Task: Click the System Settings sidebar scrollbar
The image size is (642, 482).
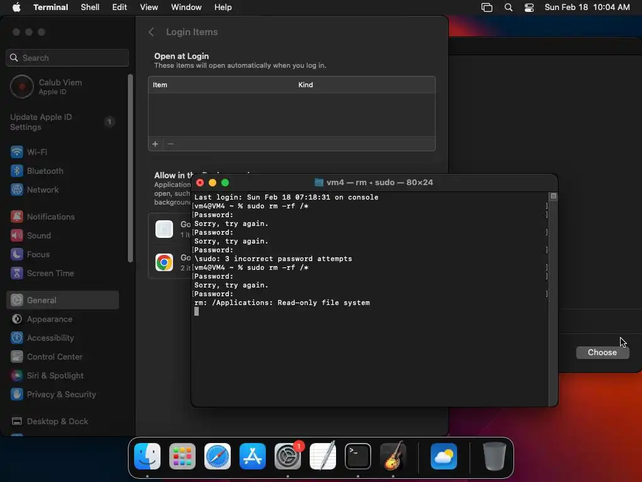Action: pyautogui.click(x=130, y=168)
